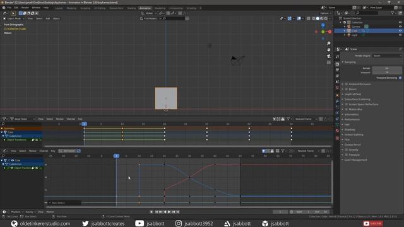Play the animation forward
The height and width of the screenshot is (227, 404).
(169, 212)
